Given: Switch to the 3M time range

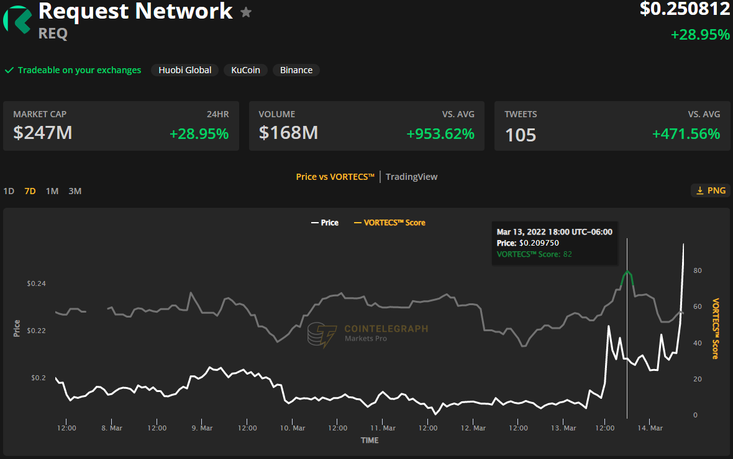Looking at the screenshot, I should [x=75, y=191].
